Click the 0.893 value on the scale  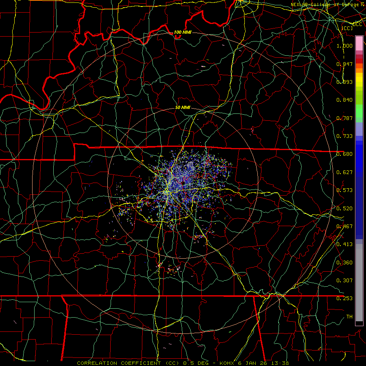344,82
